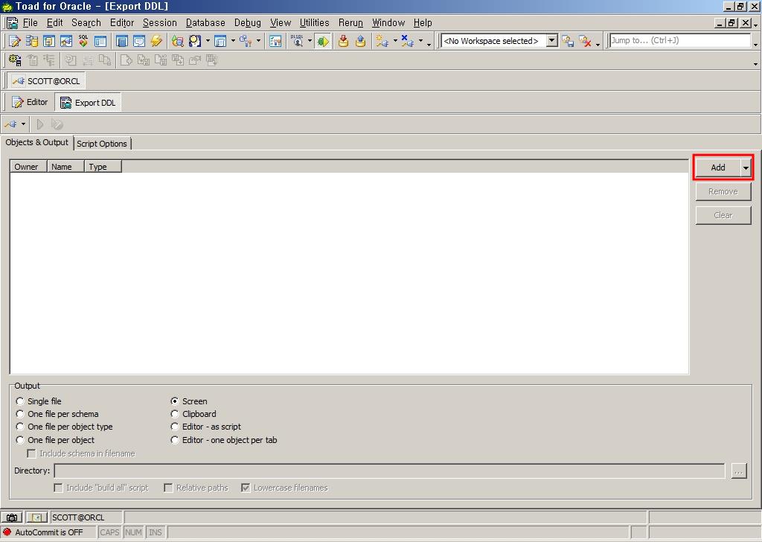Select the Single file output option
The width and height of the screenshot is (762, 542).
pos(20,401)
